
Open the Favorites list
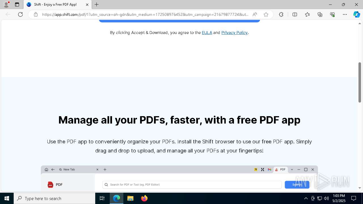tap(307, 14)
